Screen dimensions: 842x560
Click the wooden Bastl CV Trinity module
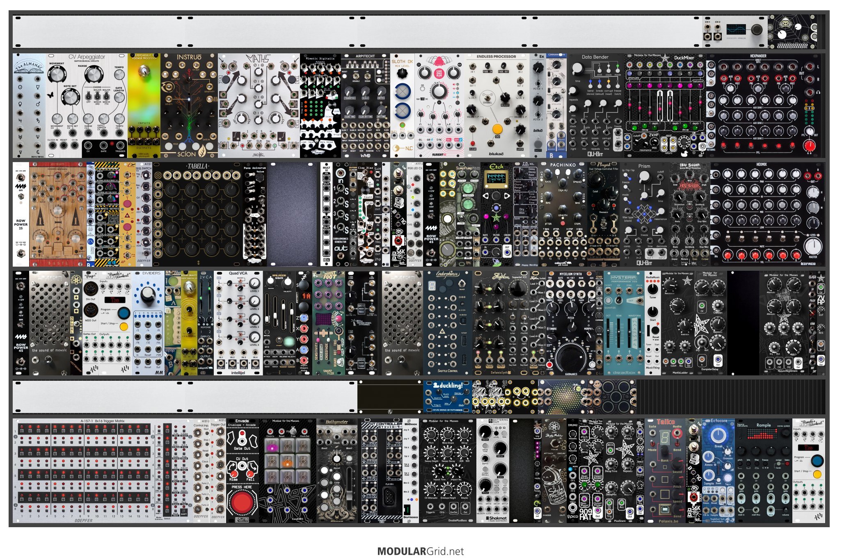(x=58, y=214)
